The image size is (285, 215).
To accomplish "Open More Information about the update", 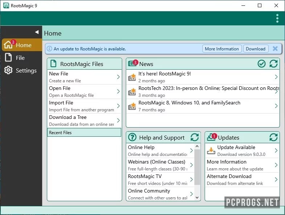I will pyautogui.click(x=242, y=165).
